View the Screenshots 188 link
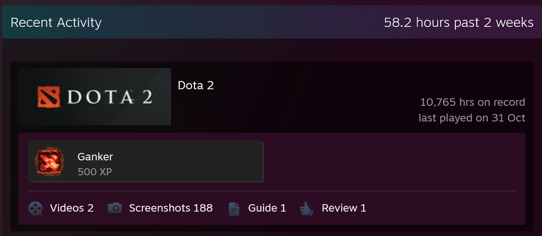Image resolution: width=542 pixels, height=236 pixels. [x=171, y=208]
